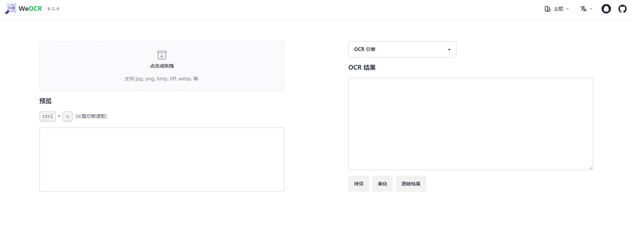Click the v key badge
632x228 pixels.
[x=67, y=116]
